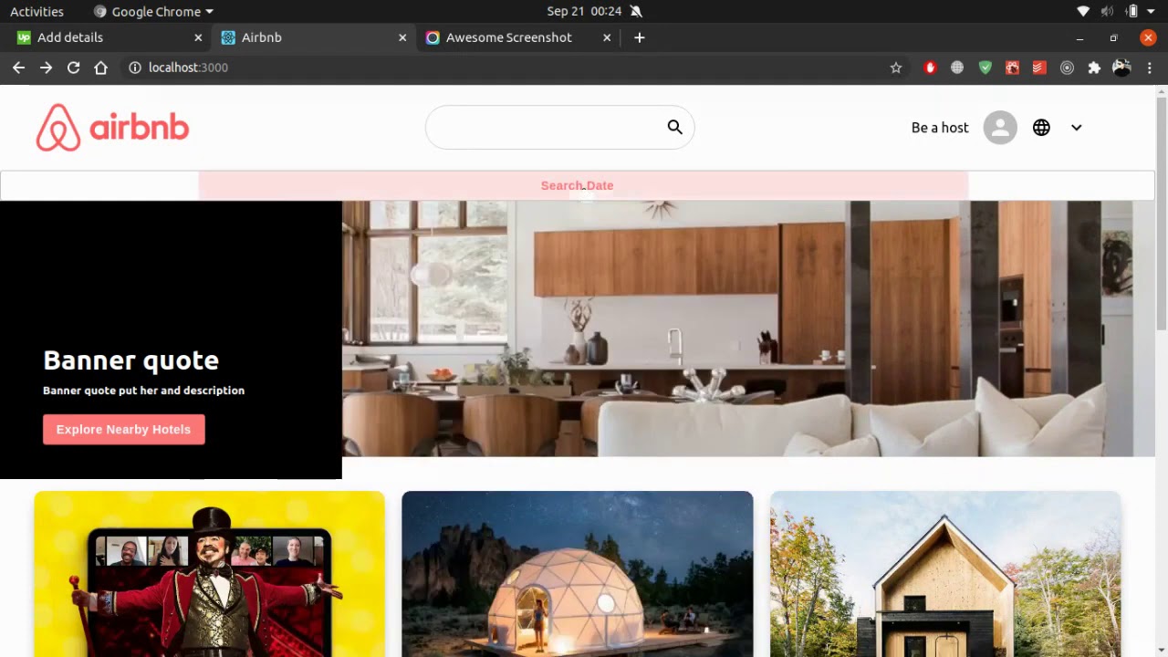The image size is (1168, 657).
Task: Click the red hexagon adblock extension icon
Action: coord(930,68)
